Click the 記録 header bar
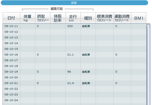Viewport: 152px width, 105px height. pyautogui.click(x=74, y=3)
